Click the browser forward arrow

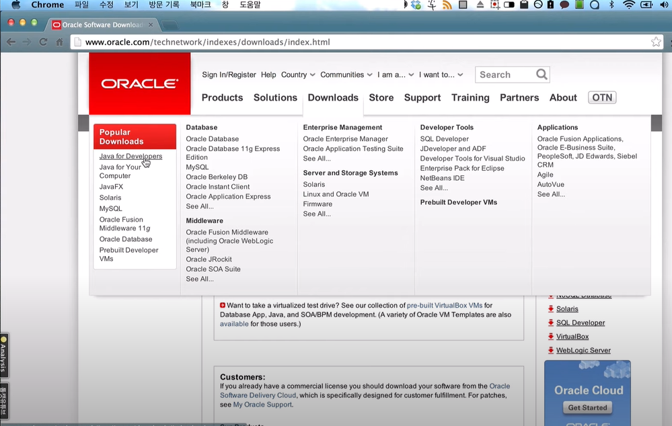click(x=27, y=42)
